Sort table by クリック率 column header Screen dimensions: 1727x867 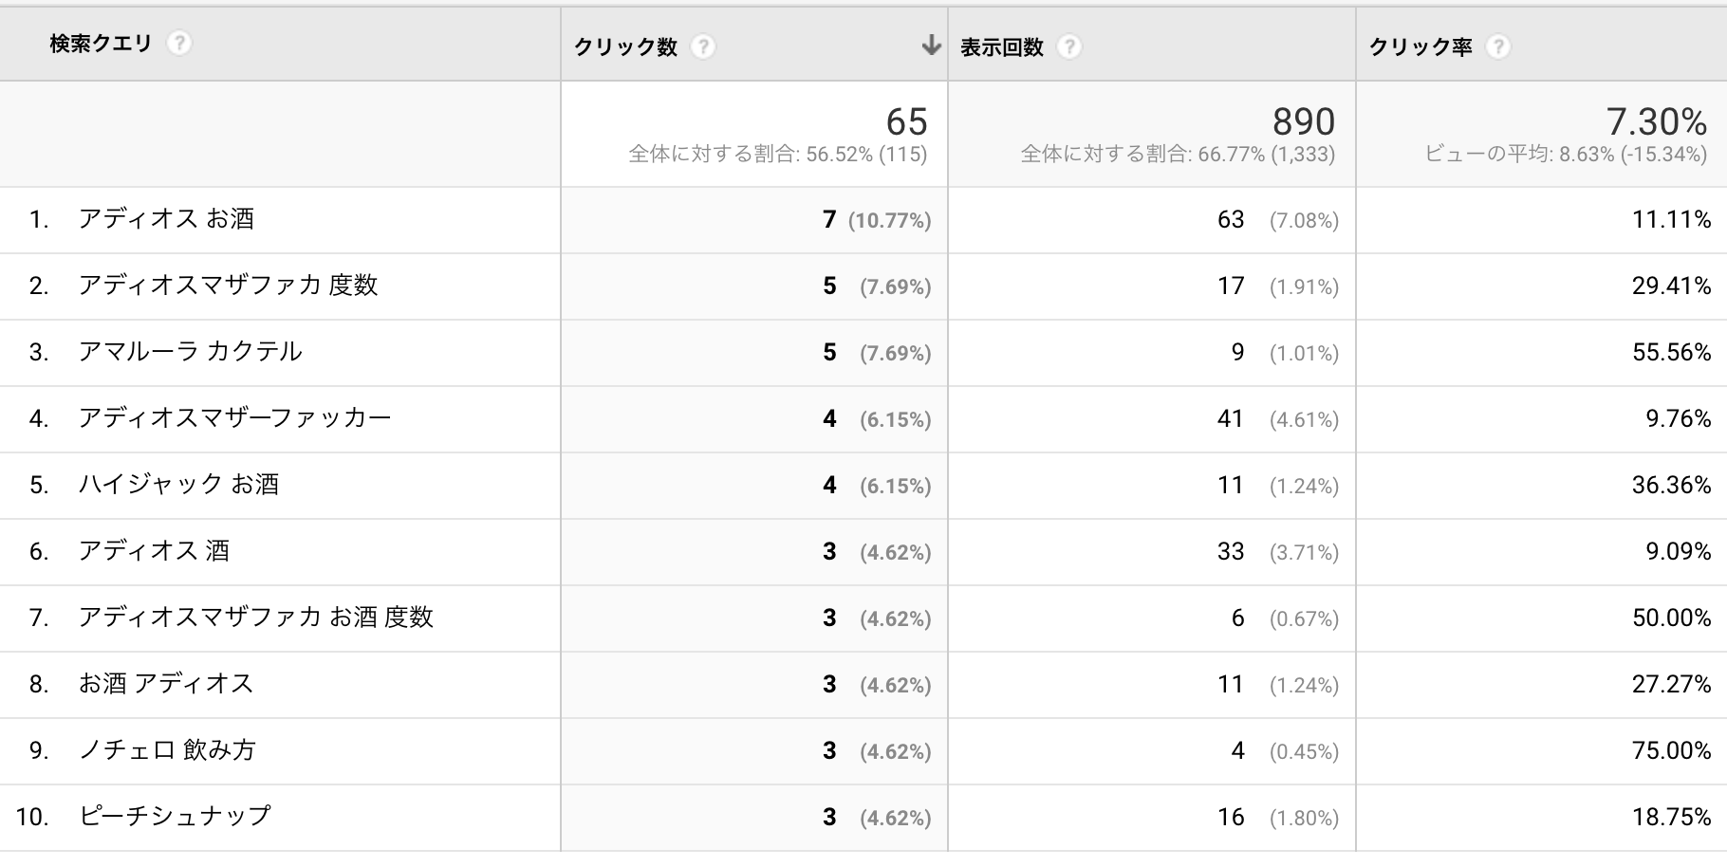pyautogui.click(x=1420, y=47)
